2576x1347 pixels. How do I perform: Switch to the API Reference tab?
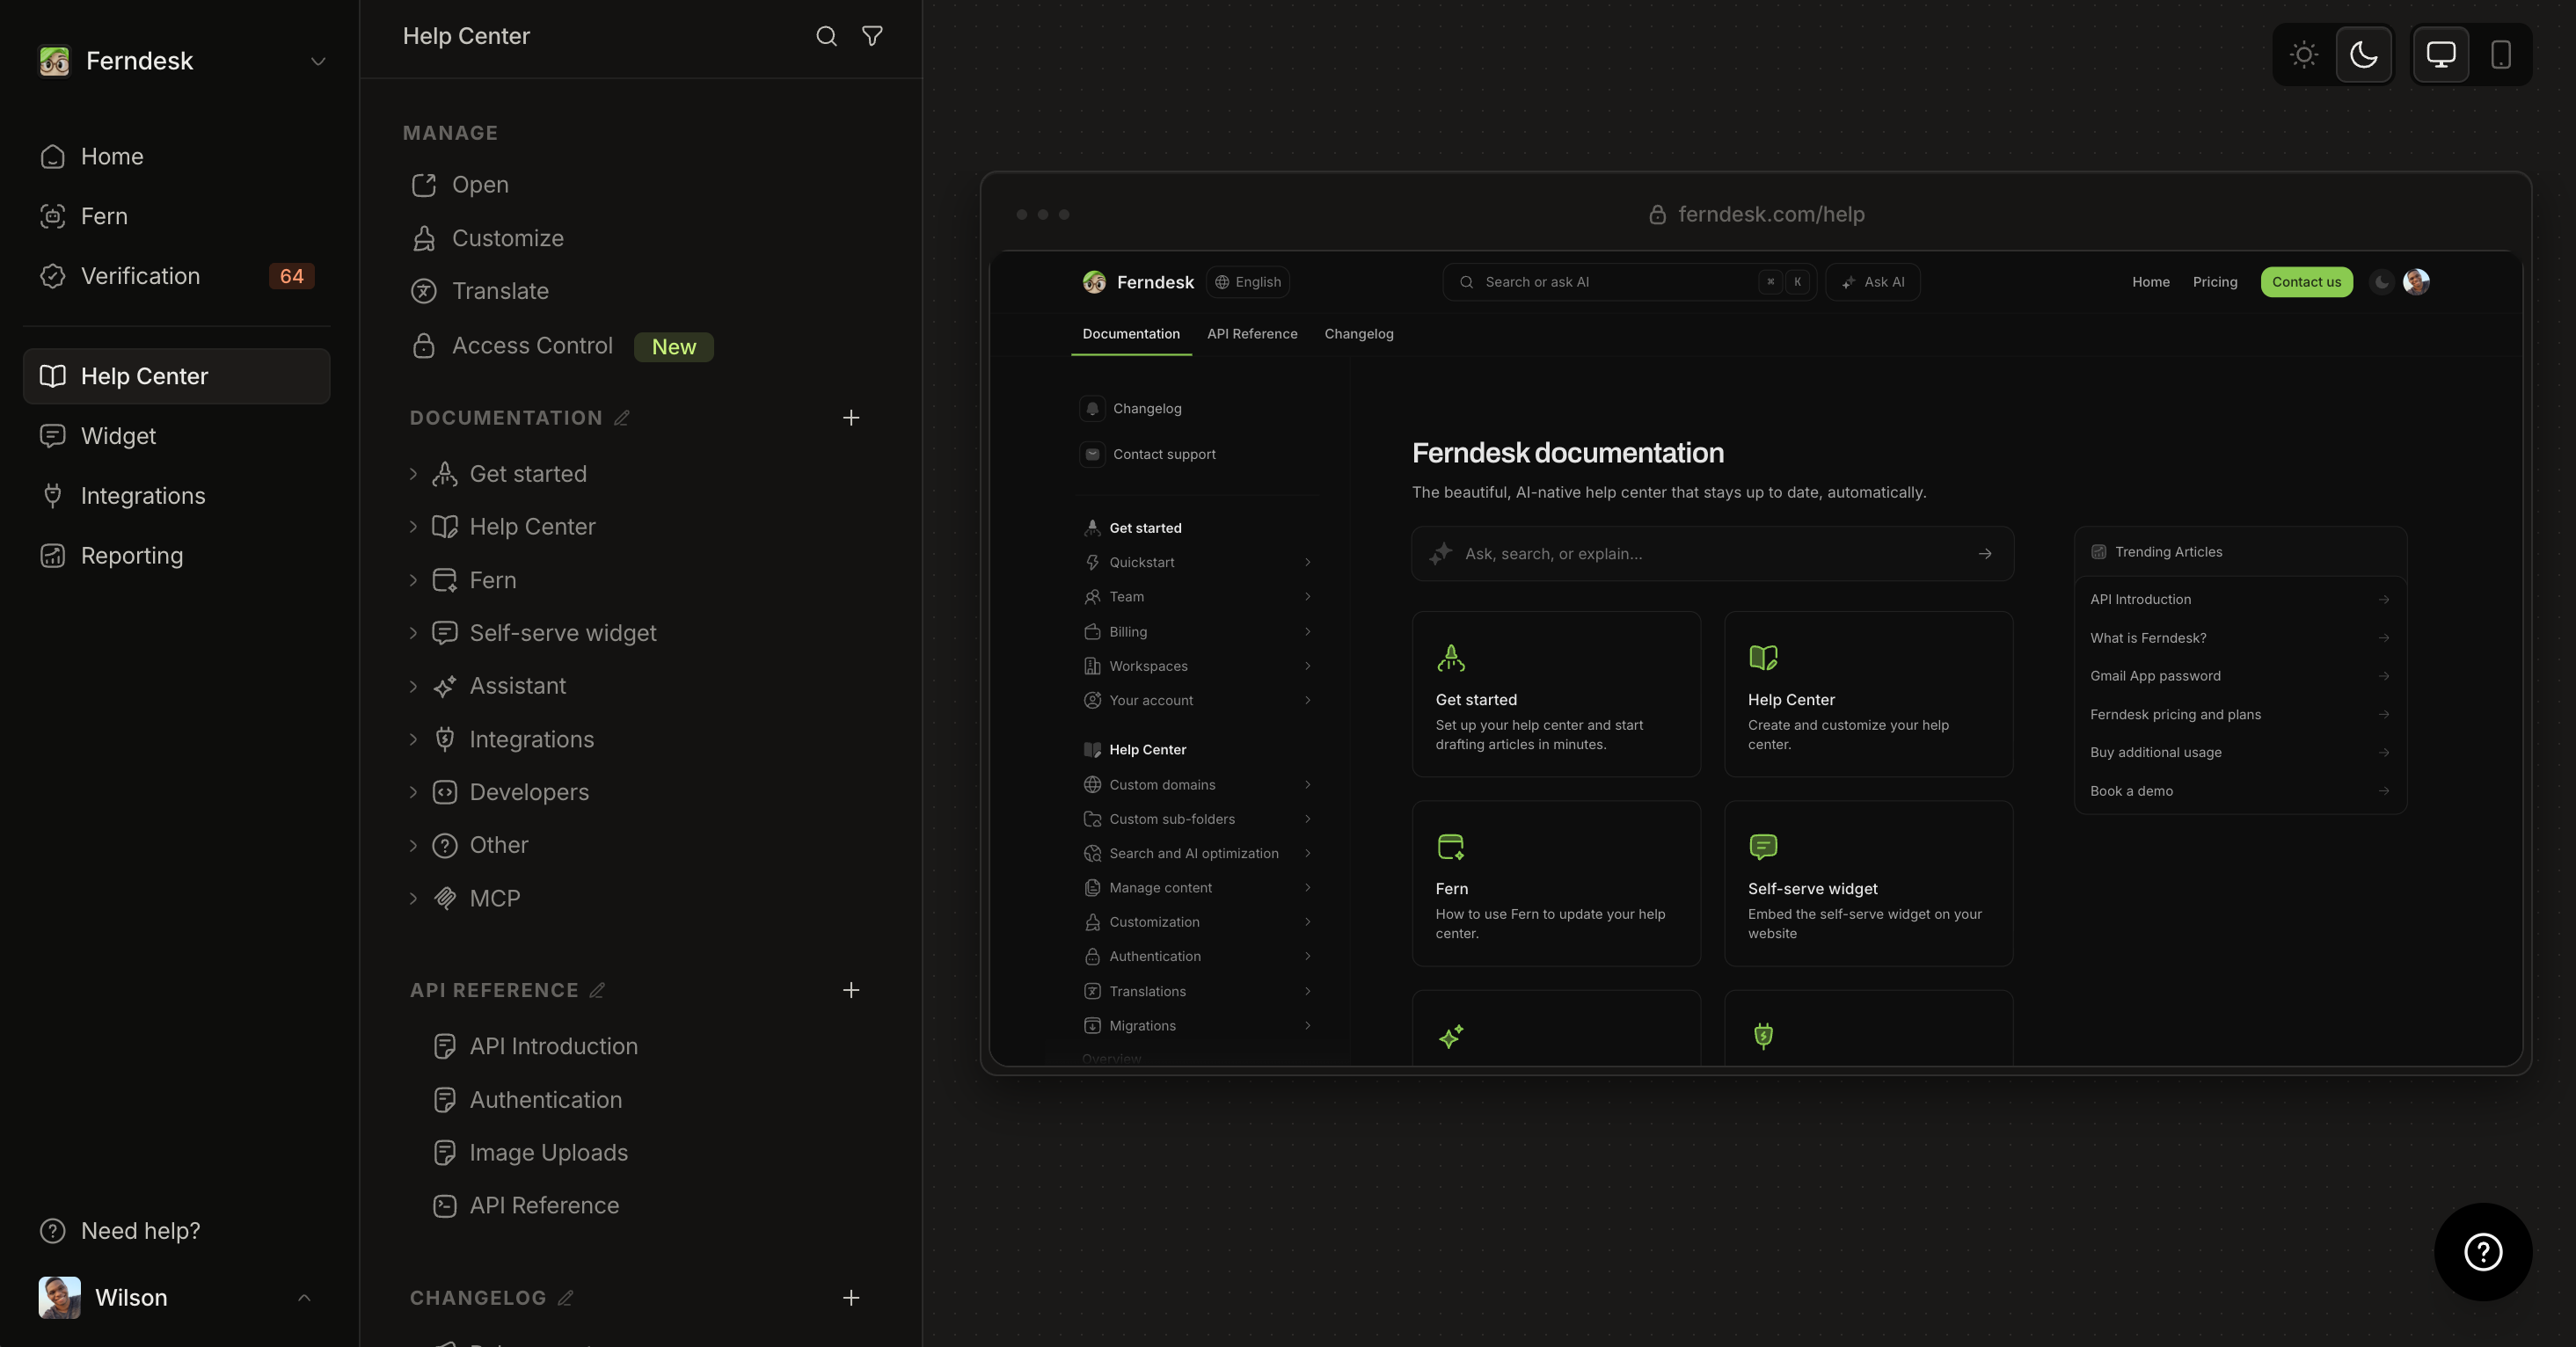pos(1252,334)
